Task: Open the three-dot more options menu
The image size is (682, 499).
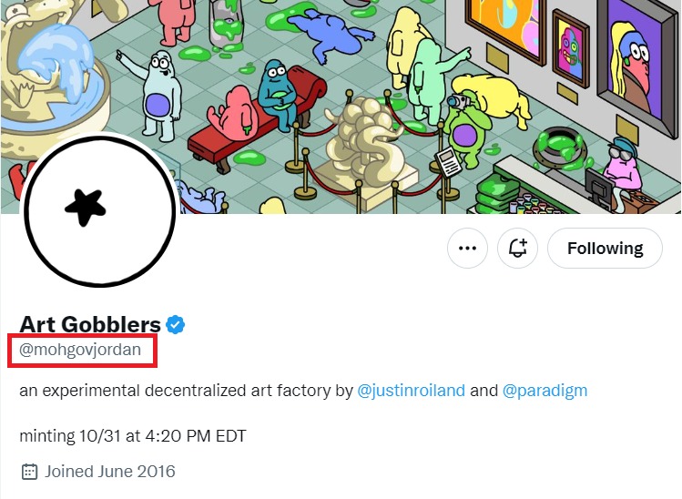Action: coord(468,249)
